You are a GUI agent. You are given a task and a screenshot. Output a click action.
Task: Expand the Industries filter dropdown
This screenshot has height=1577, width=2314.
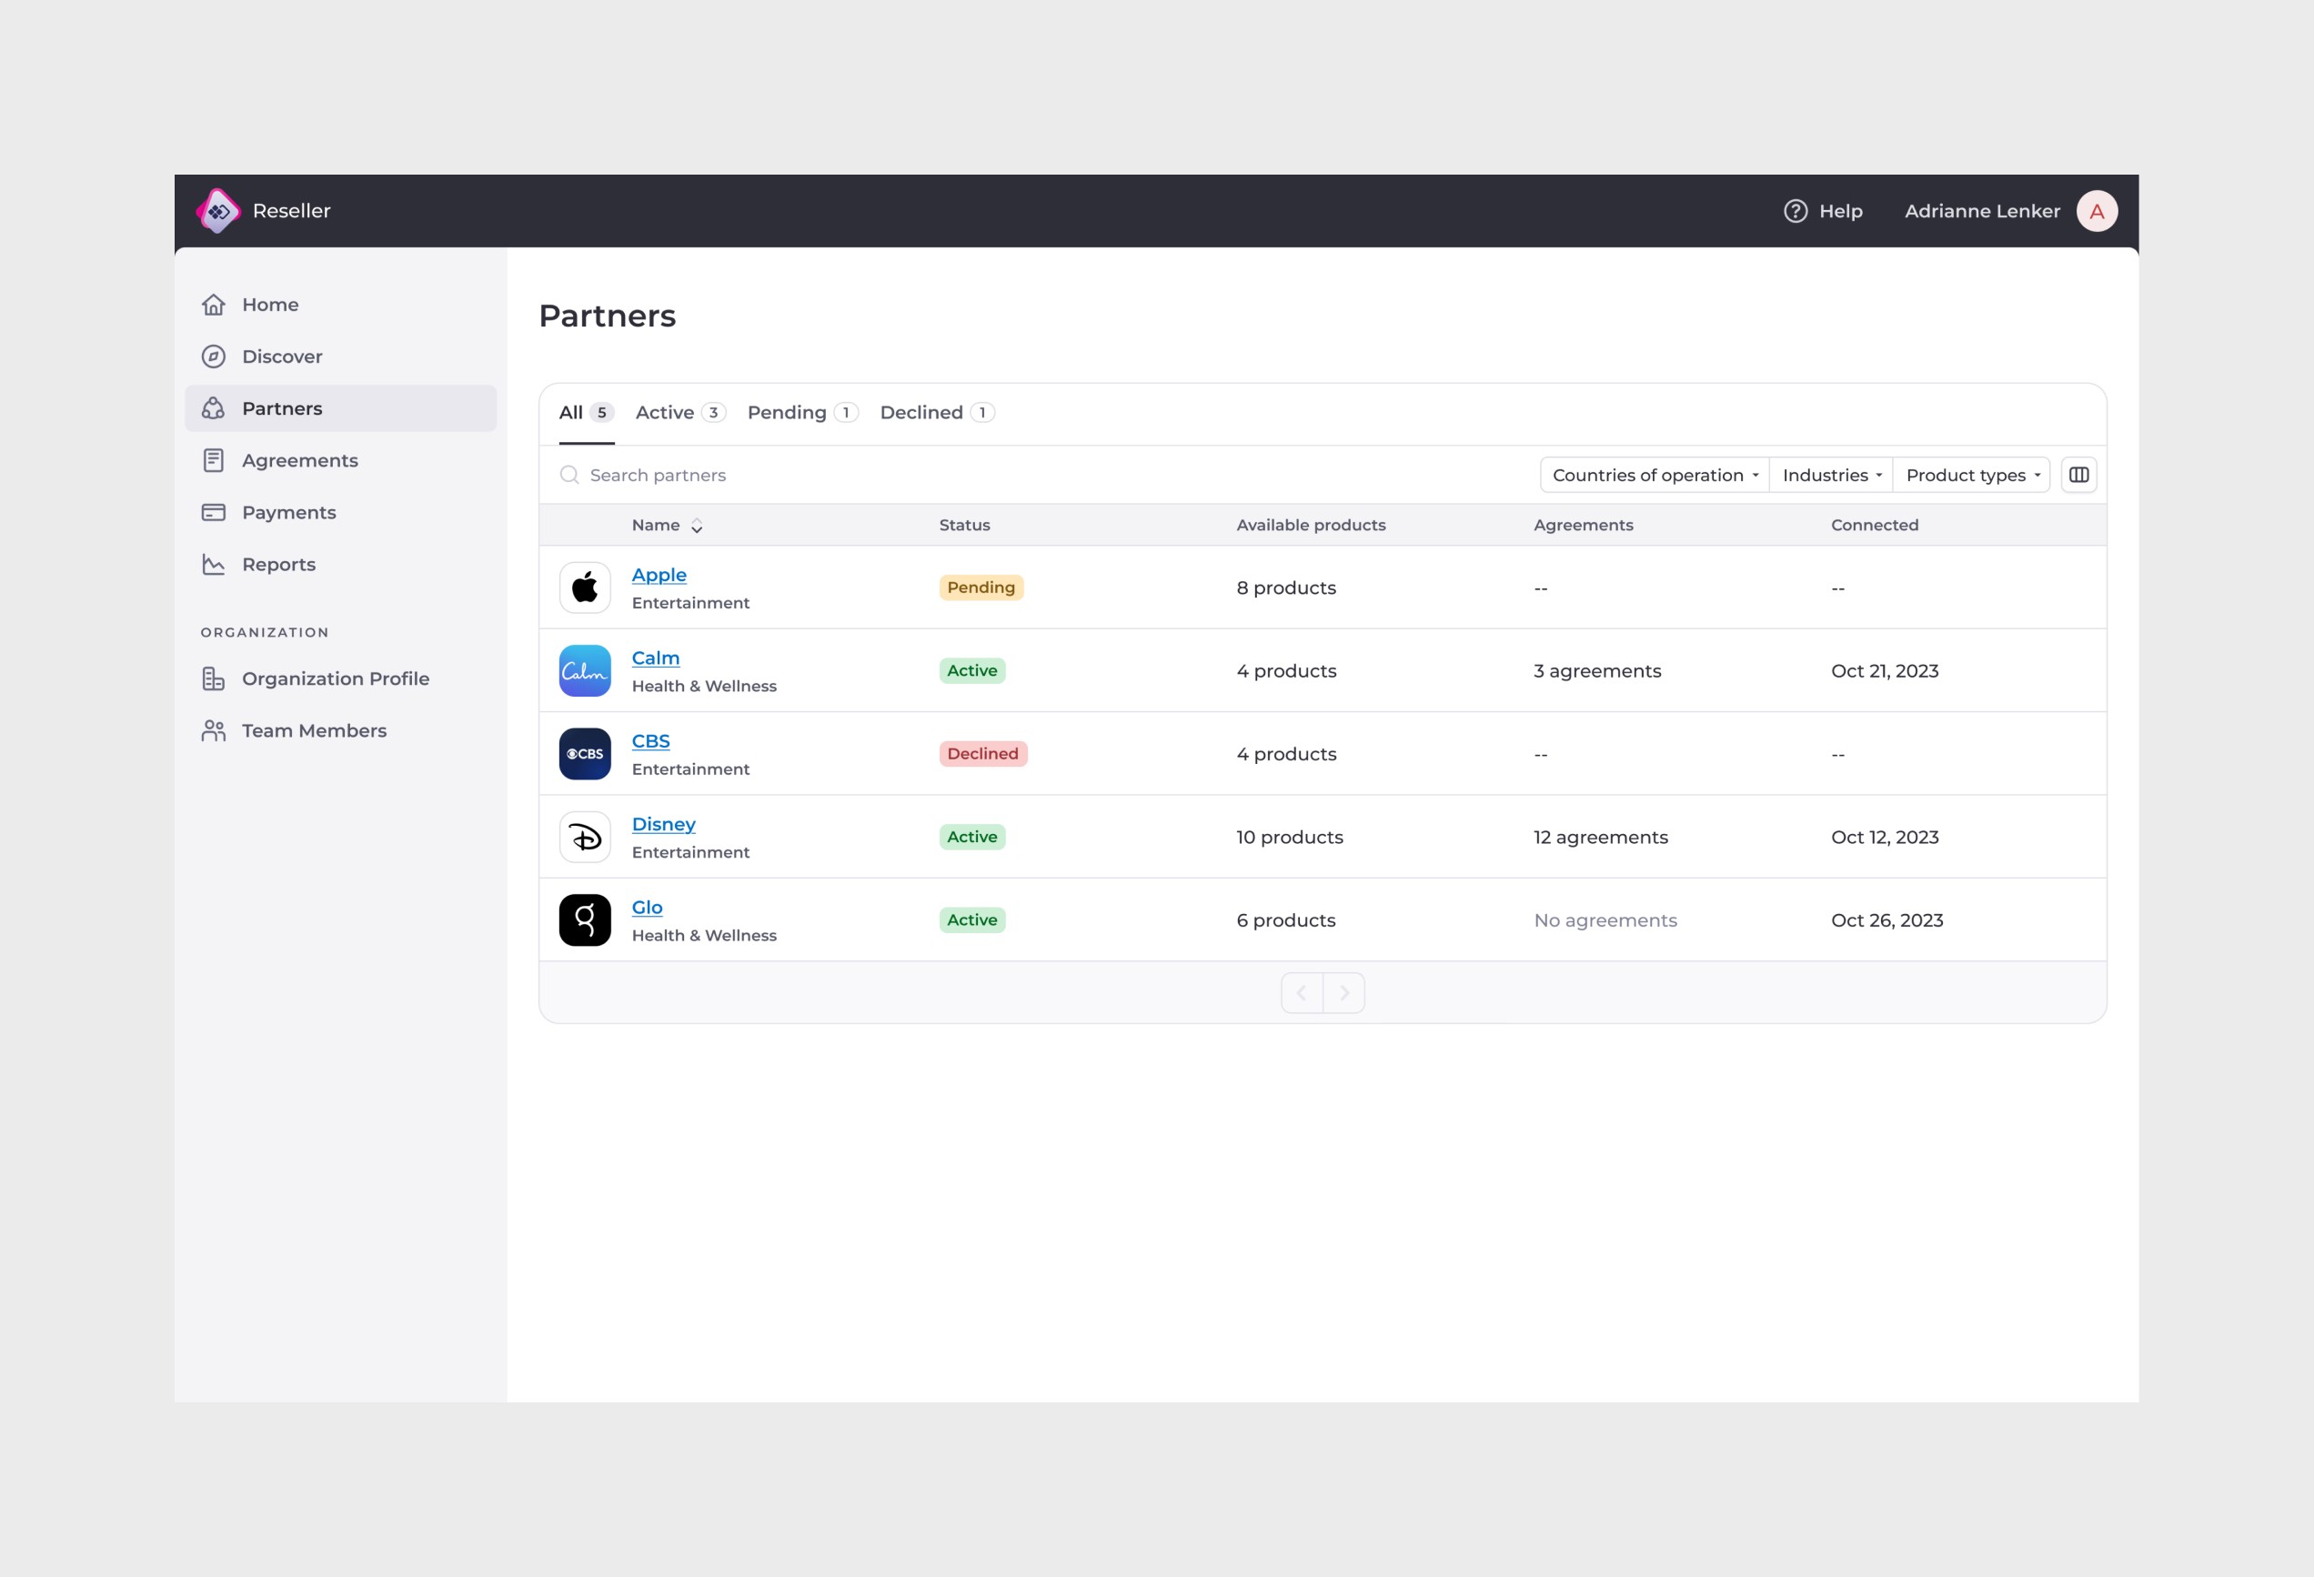(1830, 475)
